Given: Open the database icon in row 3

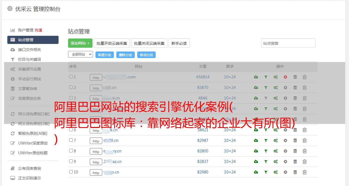Looking at the screenshot, I should pos(295,98).
